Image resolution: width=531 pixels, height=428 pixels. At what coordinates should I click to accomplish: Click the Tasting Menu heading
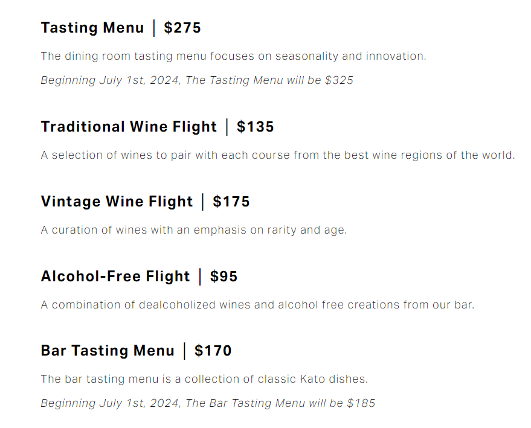coord(92,28)
